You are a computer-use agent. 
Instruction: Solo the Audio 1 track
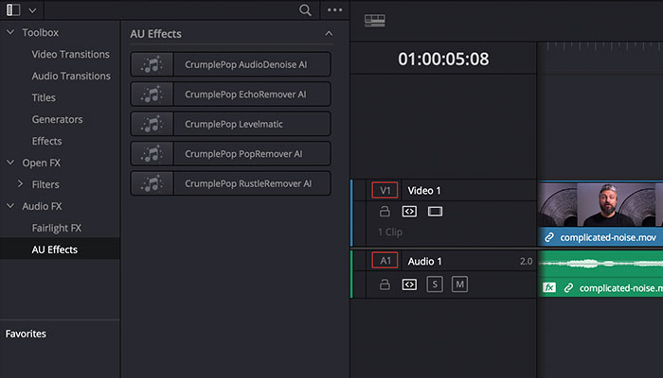[435, 284]
